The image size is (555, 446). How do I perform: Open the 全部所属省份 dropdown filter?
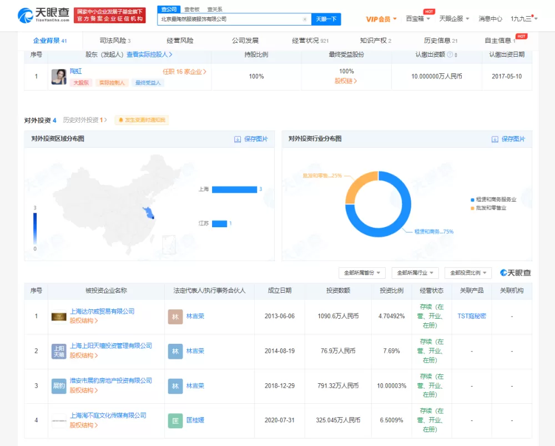pyautogui.click(x=362, y=273)
